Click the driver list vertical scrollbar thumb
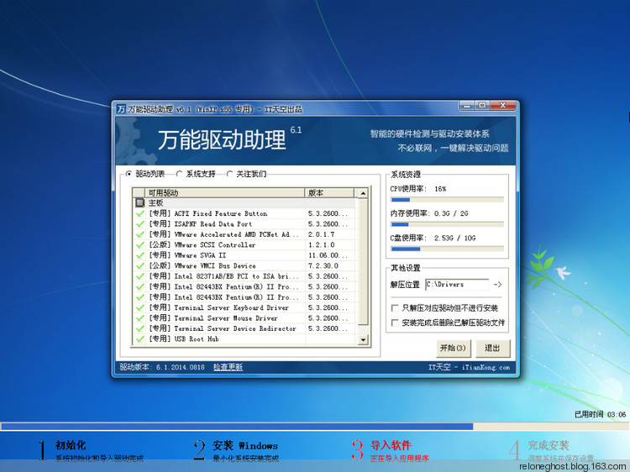630x472 pixels. tap(363, 261)
